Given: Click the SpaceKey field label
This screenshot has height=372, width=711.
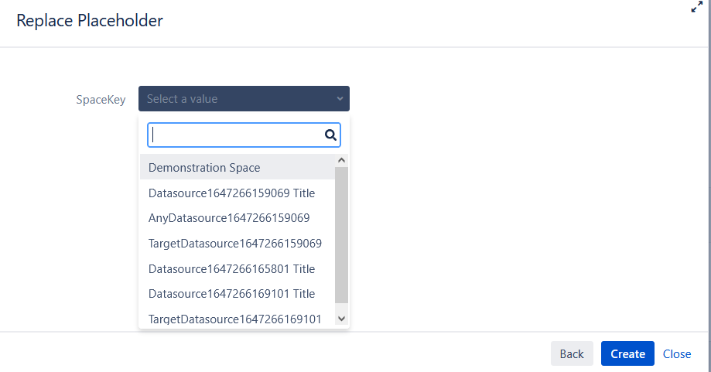Looking at the screenshot, I should pos(101,99).
